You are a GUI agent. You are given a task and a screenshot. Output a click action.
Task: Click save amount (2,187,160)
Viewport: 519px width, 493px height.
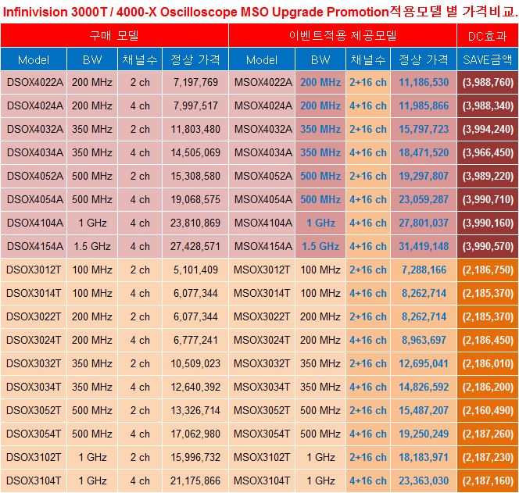coord(488,480)
